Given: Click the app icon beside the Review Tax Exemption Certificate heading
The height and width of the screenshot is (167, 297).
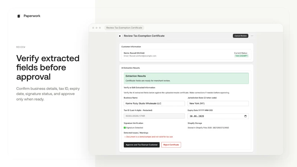Looking at the screenshot, I should (x=120, y=36).
